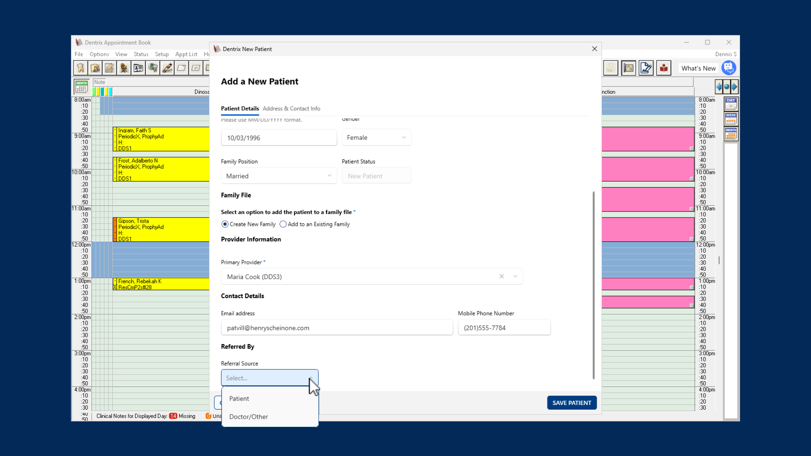
Task: Open the Family File folder icon
Action: (95, 68)
